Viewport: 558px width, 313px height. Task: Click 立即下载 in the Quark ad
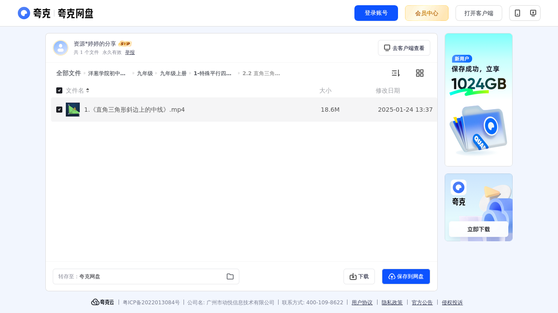[x=479, y=229]
